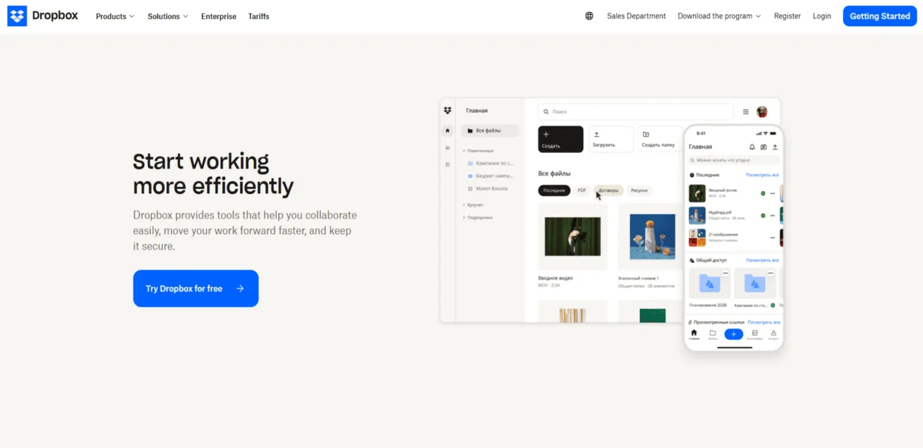Open more options for Вводный ролик

point(772,193)
